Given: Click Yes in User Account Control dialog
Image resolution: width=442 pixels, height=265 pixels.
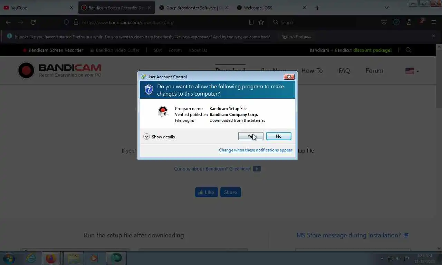Looking at the screenshot, I should tap(251, 136).
